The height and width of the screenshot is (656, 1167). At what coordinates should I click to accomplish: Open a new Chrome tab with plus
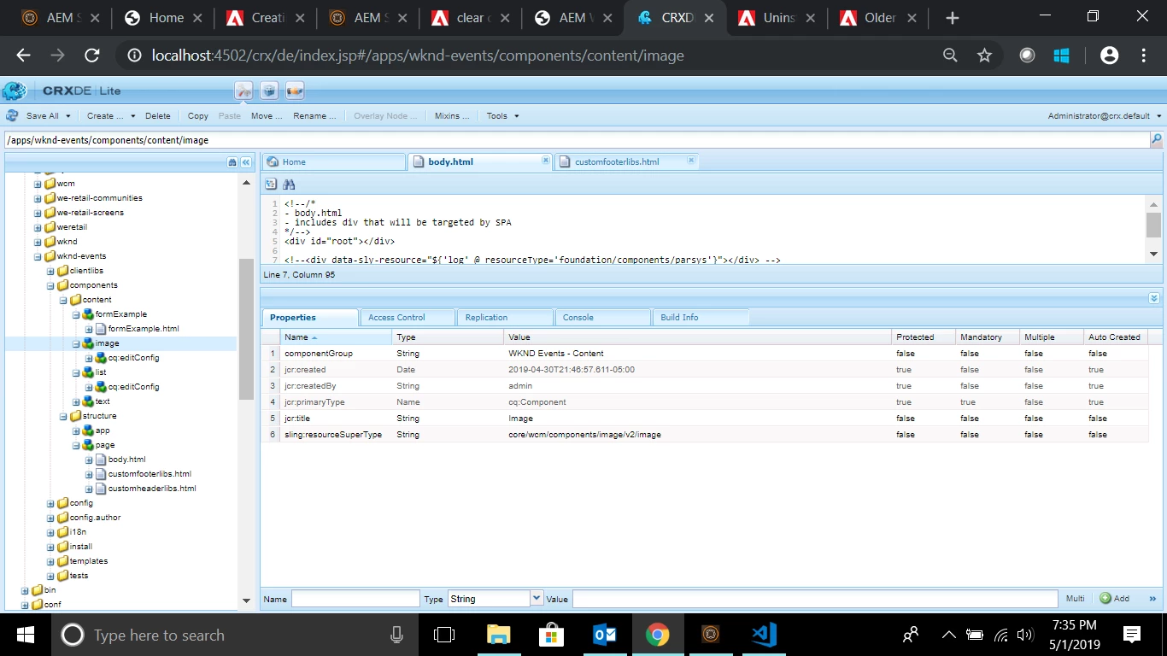[x=953, y=18]
